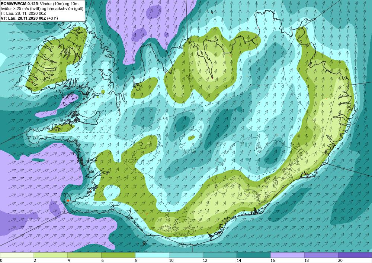
Task: Click the legend scale label "0"
Action: (x=1, y=260)
